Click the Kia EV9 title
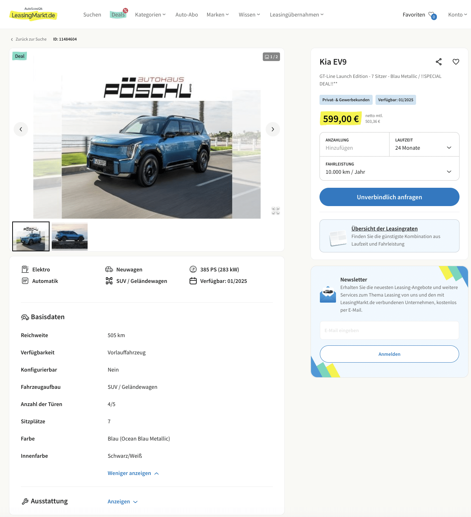Screen dimensions: 471x517 [333, 62]
